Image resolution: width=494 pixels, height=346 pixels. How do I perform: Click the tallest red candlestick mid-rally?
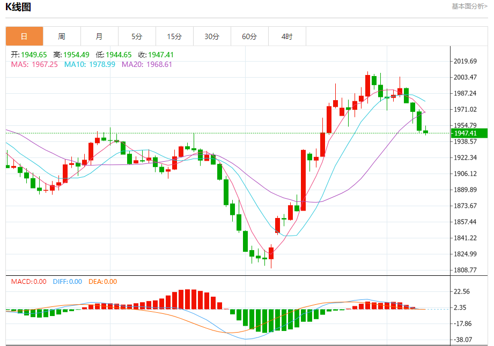(x=304, y=180)
